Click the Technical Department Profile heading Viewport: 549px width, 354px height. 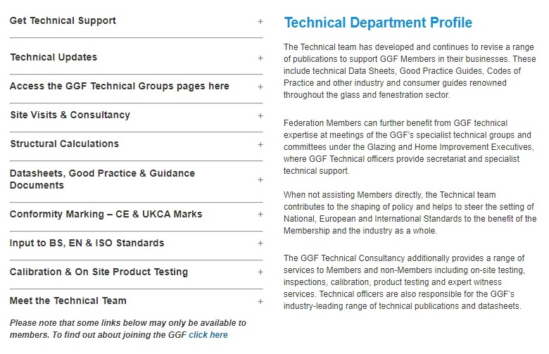378,23
